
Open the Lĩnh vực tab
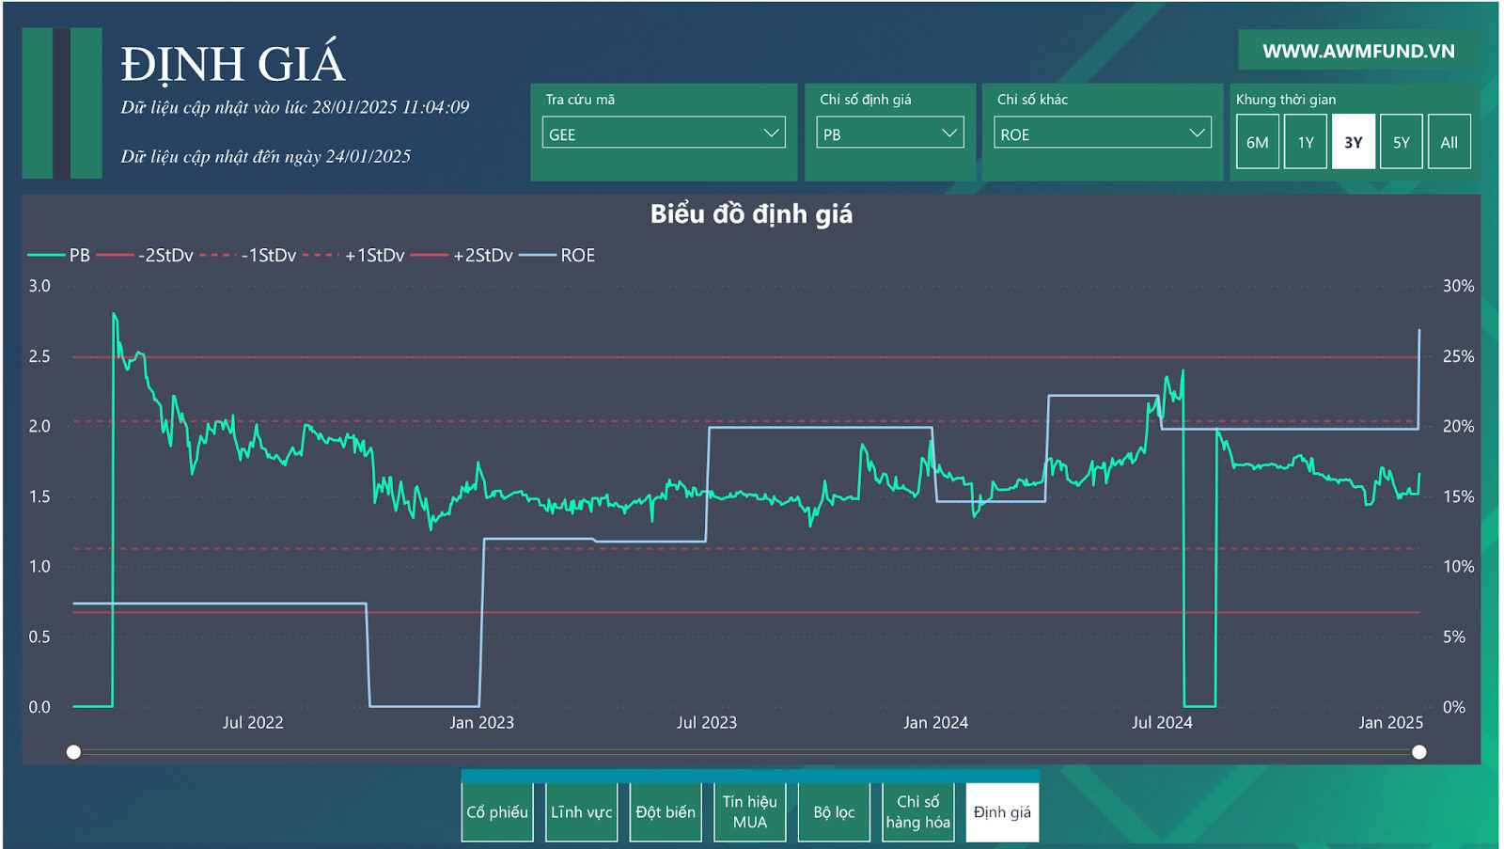click(581, 812)
